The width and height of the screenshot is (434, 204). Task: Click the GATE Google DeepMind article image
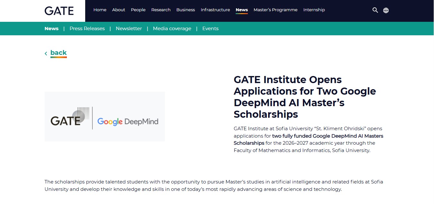pyautogui.click(x=105, y=116)
